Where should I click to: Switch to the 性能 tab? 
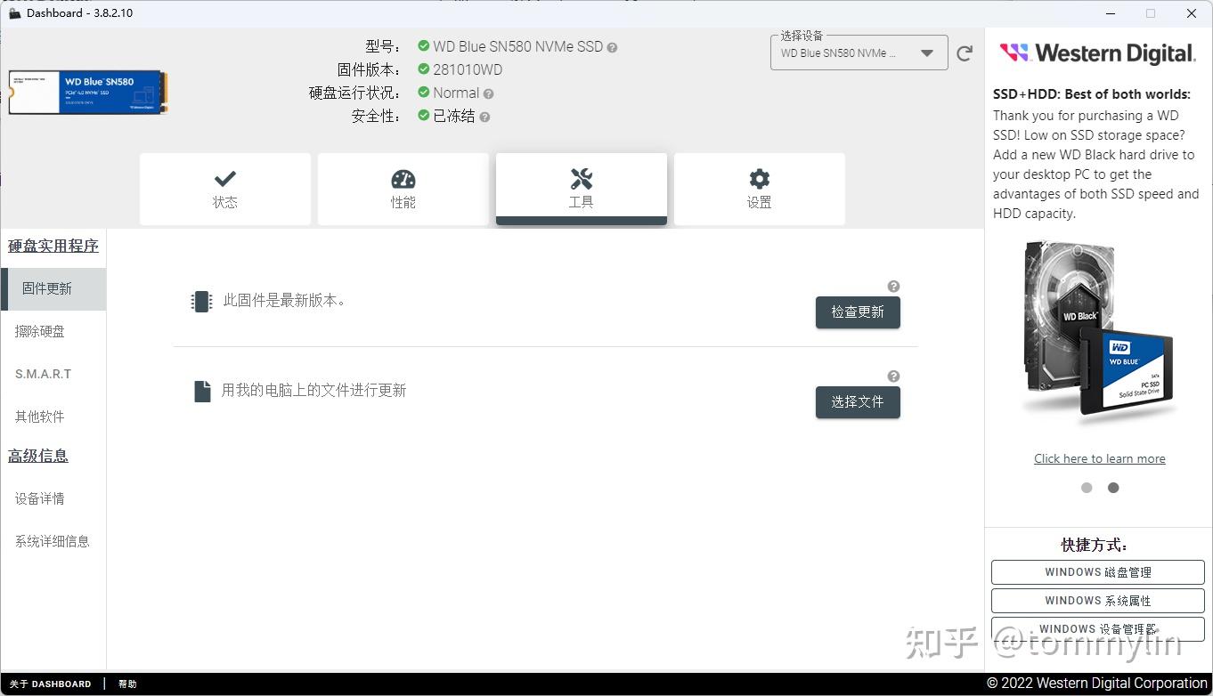tap(403, 189)
